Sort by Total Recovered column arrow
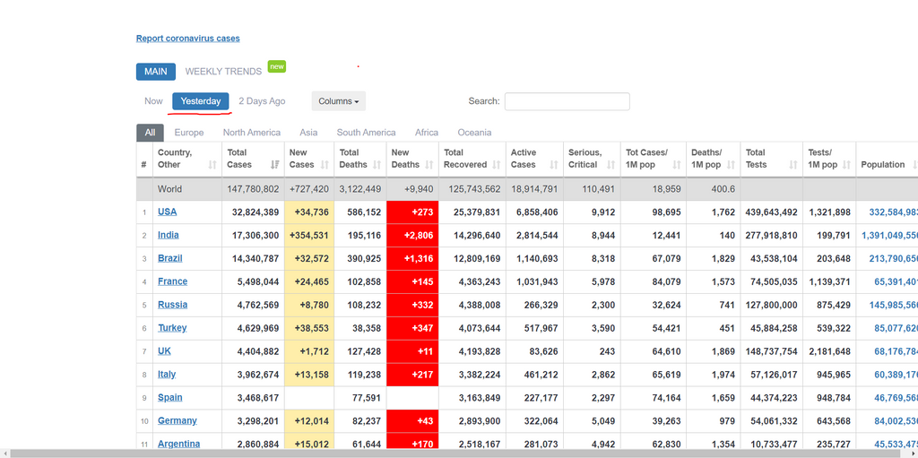The height and width of the screenshot is (458, 918). tap(497, 165)
